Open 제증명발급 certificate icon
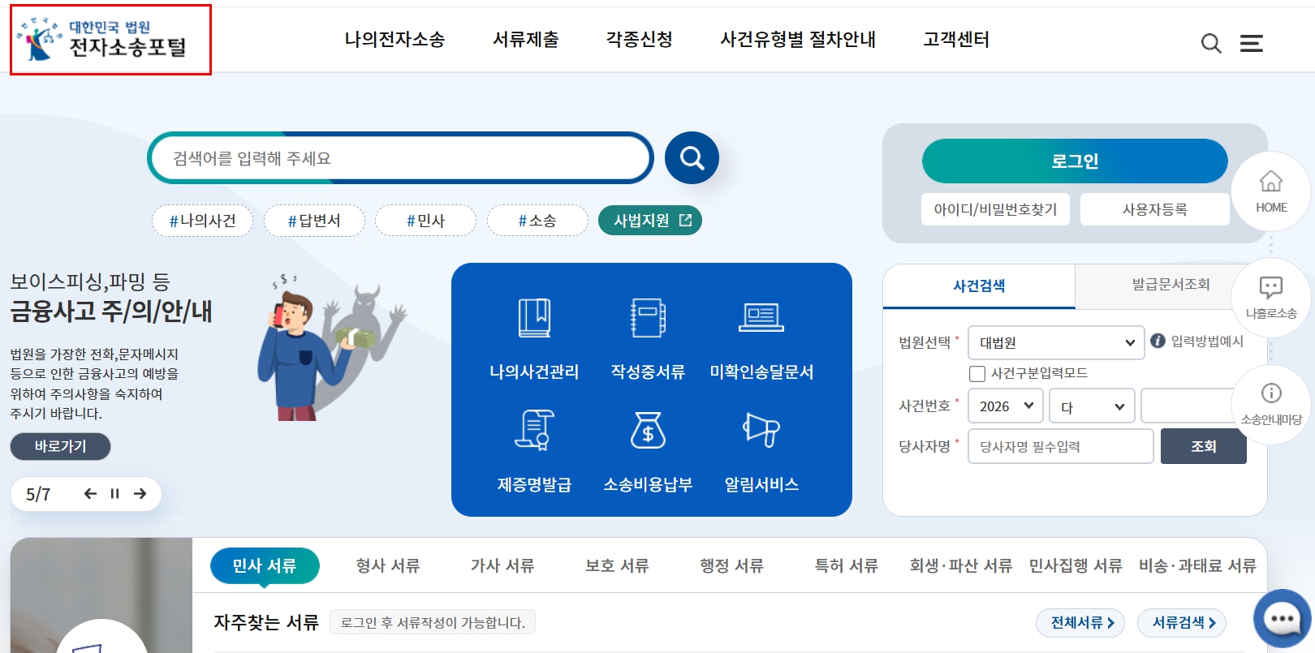The width and height of the screenshot is (1315, 653). point(534,430)
